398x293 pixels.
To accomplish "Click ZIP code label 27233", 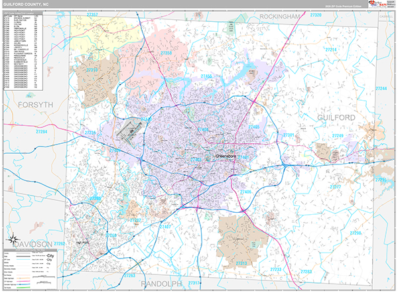I will click(x=276, y=269).
